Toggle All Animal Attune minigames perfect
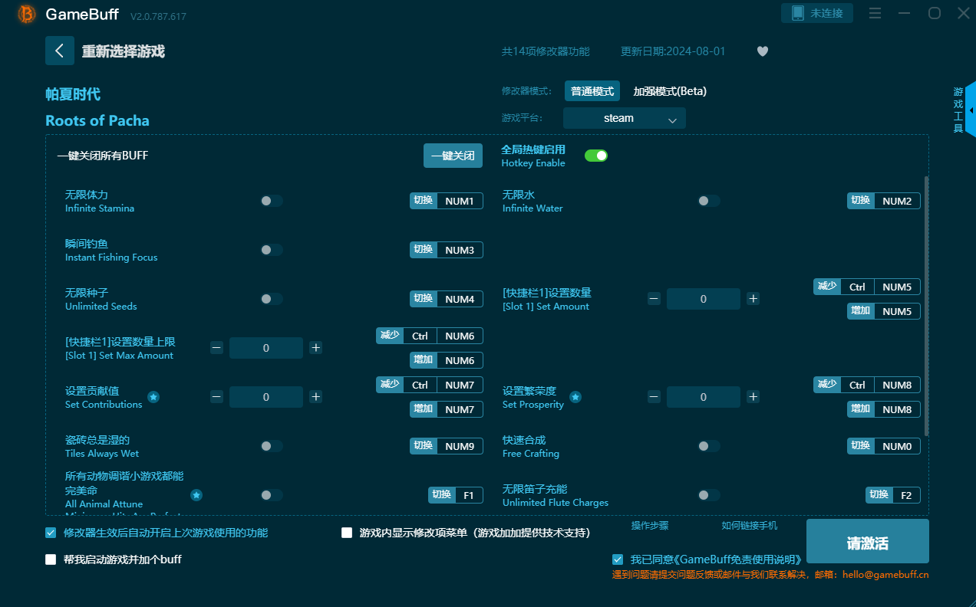This screenshot has height=607, width=976. tap(272, 495)
